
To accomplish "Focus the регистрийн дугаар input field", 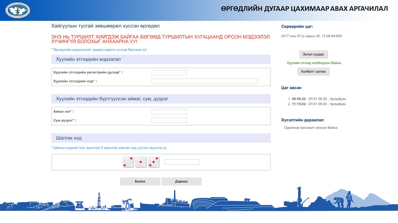I will (x=169, y=73).
